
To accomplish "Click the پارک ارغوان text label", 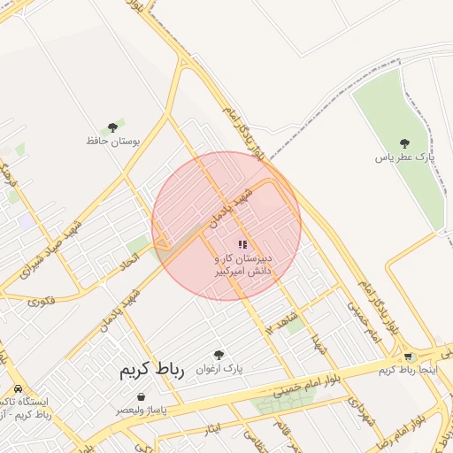I will pyautogui.click(x=219, y=369).
